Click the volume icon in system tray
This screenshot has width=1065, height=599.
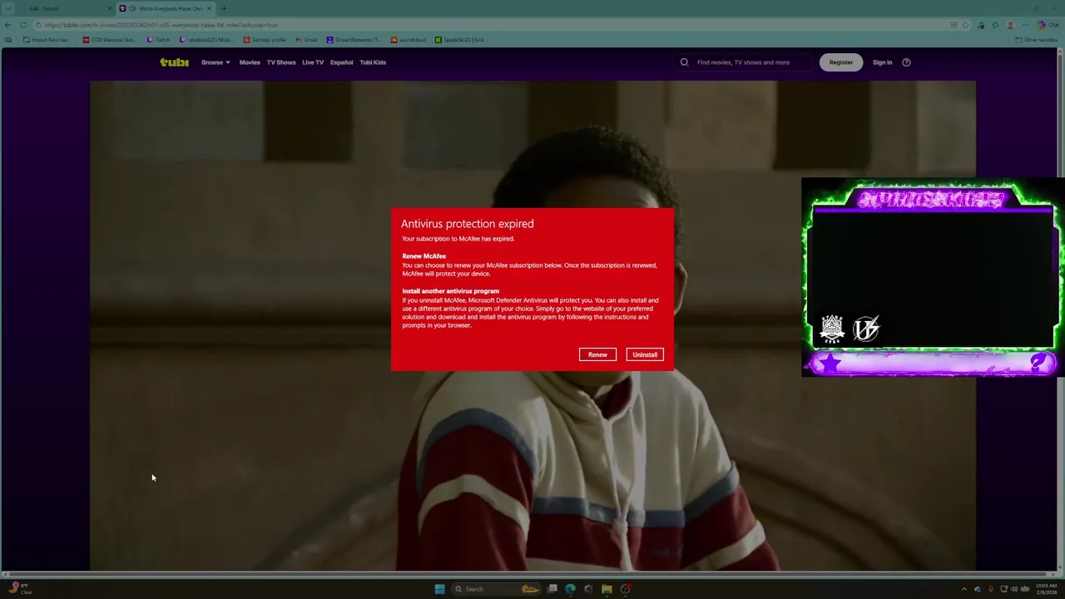click(x=1013, y=589)
